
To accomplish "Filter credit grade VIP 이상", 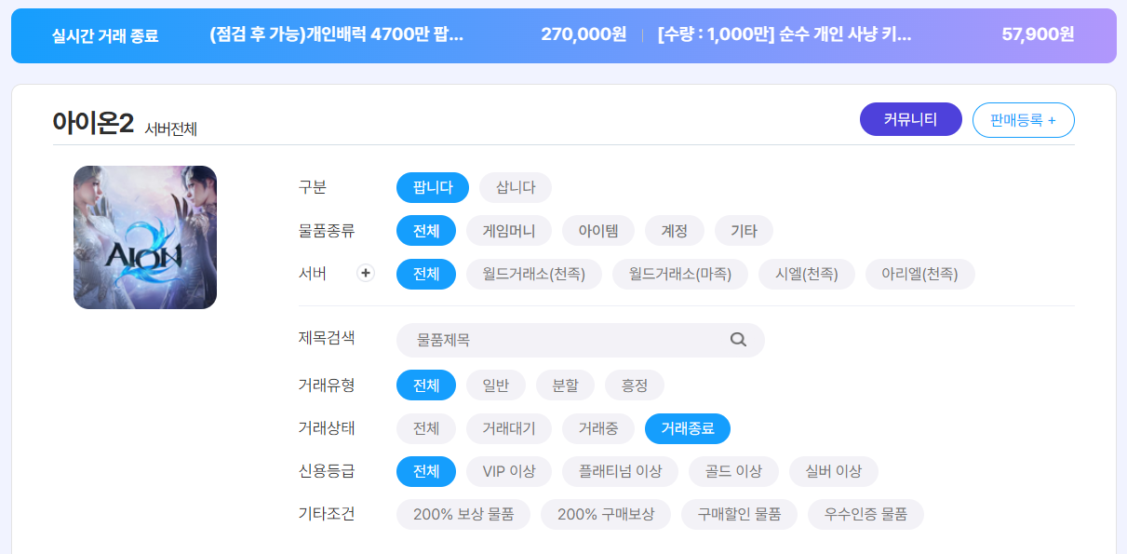I will (x=509, y=471).
